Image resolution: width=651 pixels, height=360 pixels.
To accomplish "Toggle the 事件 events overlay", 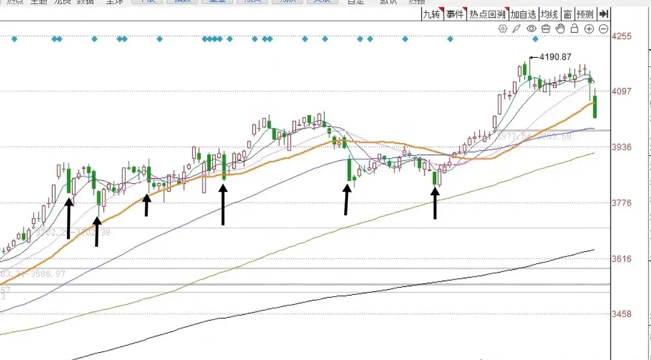I will point(455,14).
